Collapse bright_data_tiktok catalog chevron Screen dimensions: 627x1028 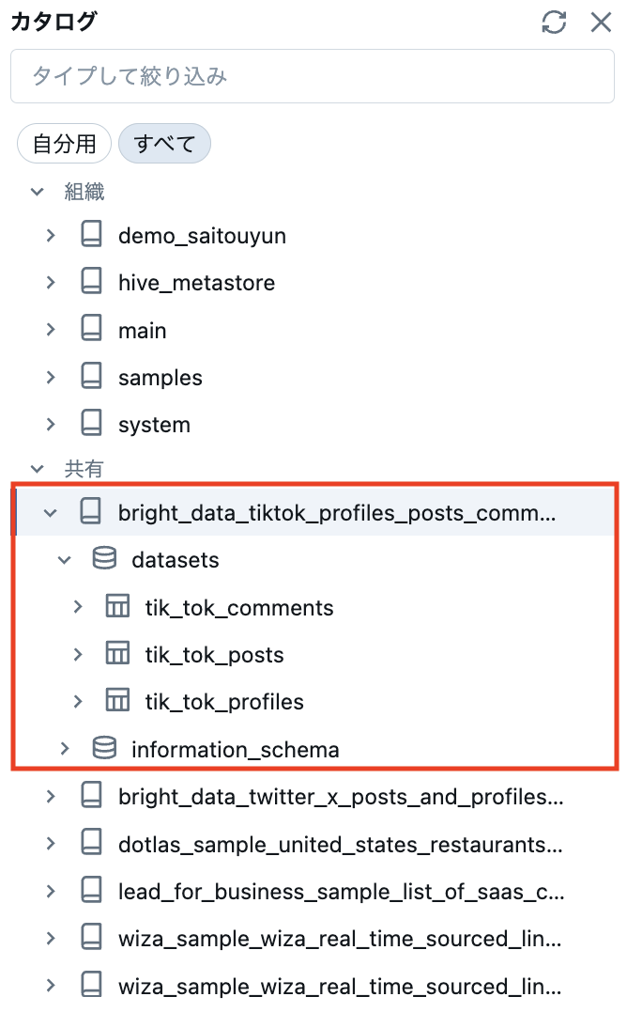(x=51, y=513)
